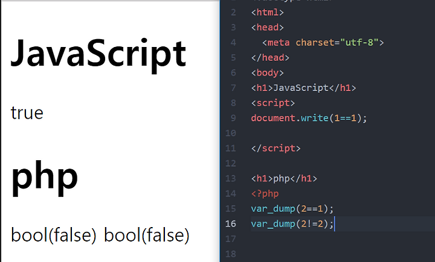This screenshot has width=435, height=262.
Task: Click the var_dump(2!=2); line
Action: click(x=292, y=224)
